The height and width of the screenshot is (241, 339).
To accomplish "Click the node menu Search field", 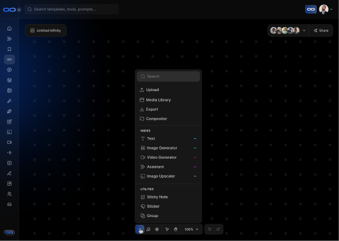I will (168, 76).
